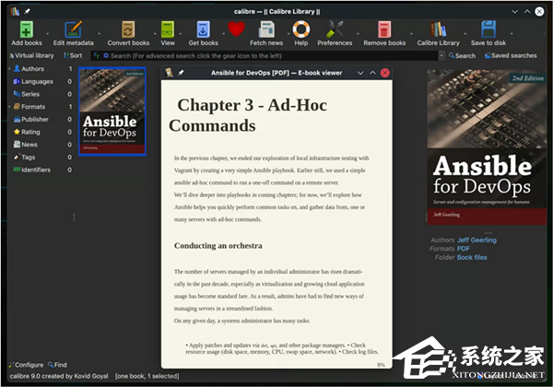This screenshot has width=553, height=387.
Task: Click Conducting an orchestra heading
Action: tap(218, 246)
